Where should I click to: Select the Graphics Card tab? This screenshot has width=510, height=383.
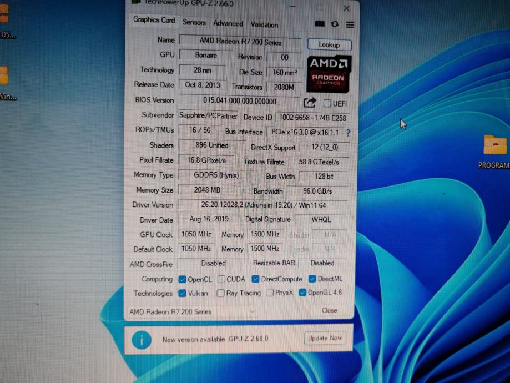[154, 20]
